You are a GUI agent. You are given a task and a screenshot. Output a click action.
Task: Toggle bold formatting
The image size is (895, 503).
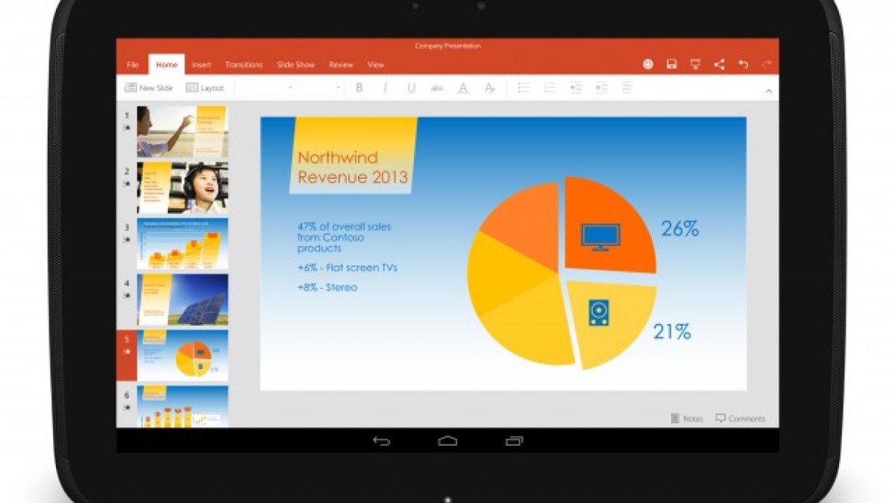359,88
